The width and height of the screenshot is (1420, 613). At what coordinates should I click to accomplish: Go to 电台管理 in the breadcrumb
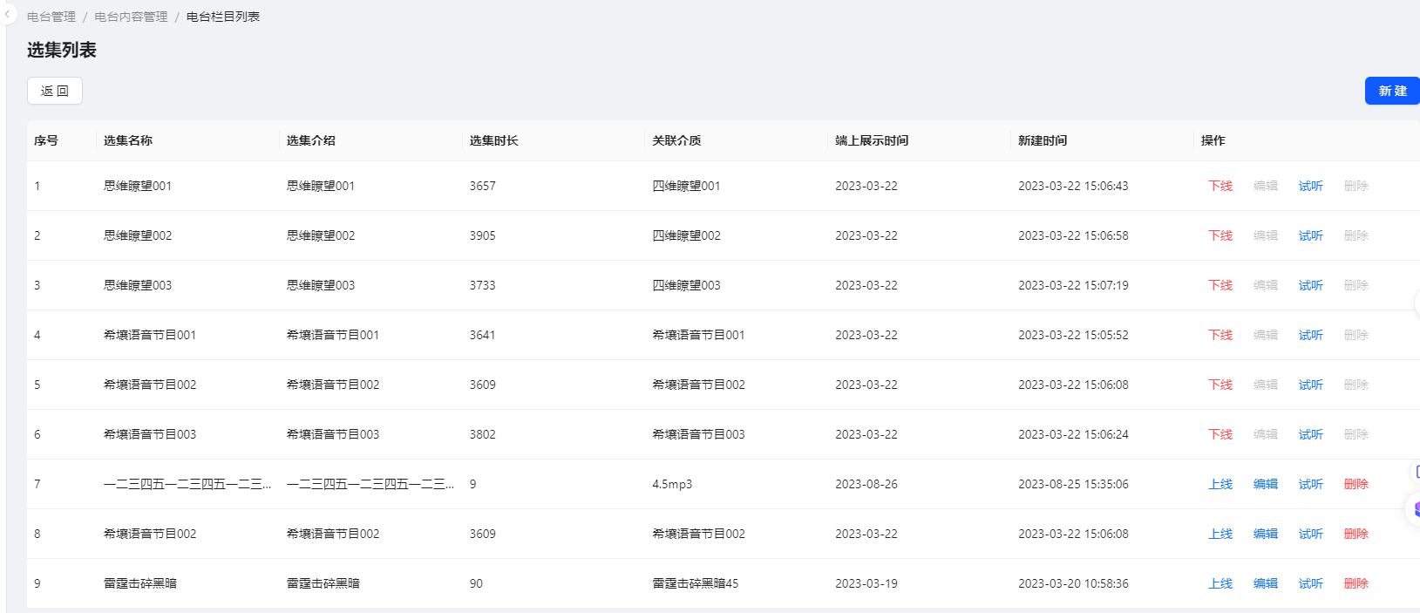51,17
